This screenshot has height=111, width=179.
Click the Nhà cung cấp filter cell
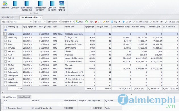tap(15, 30)
